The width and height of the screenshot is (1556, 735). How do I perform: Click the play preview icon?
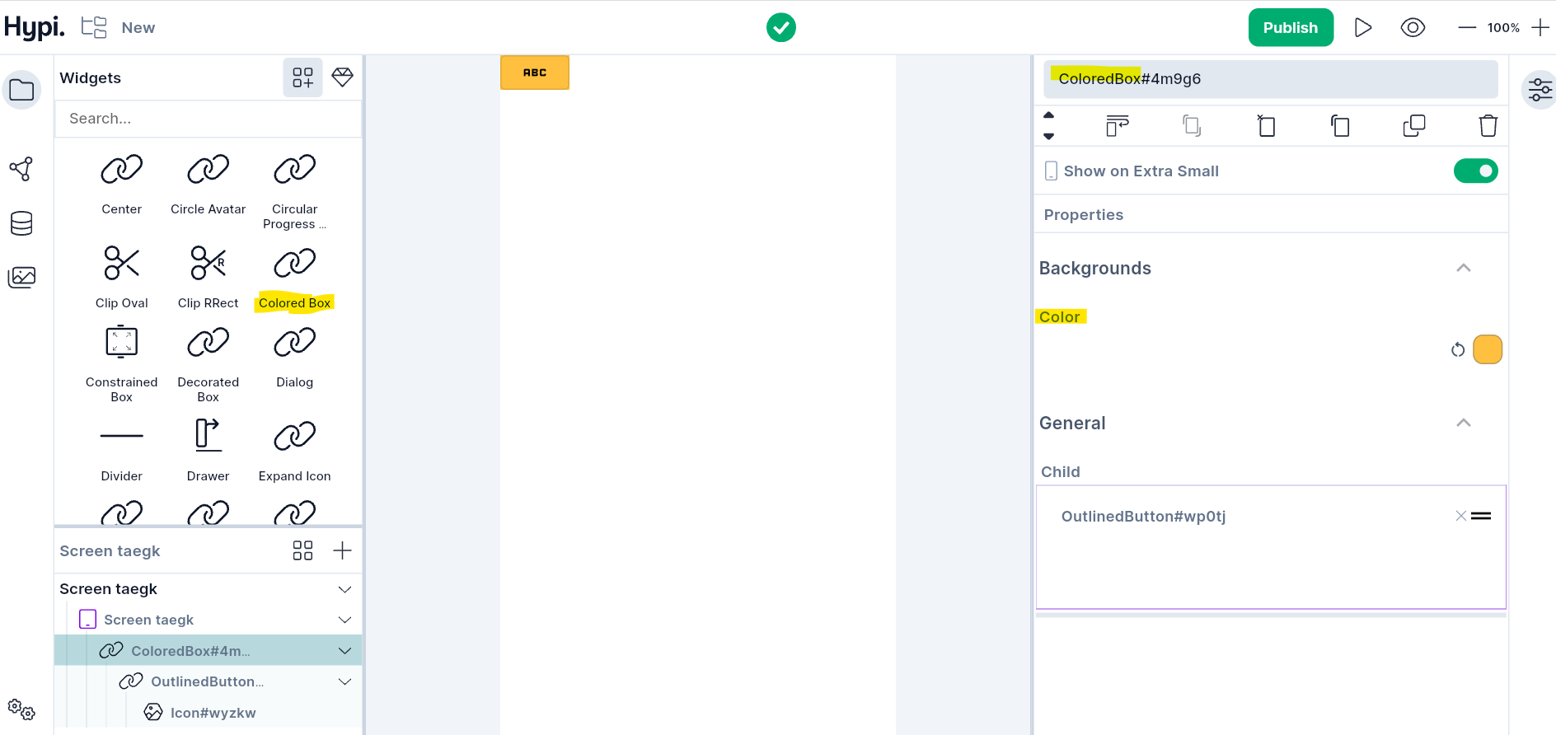tap(1362, 28)
